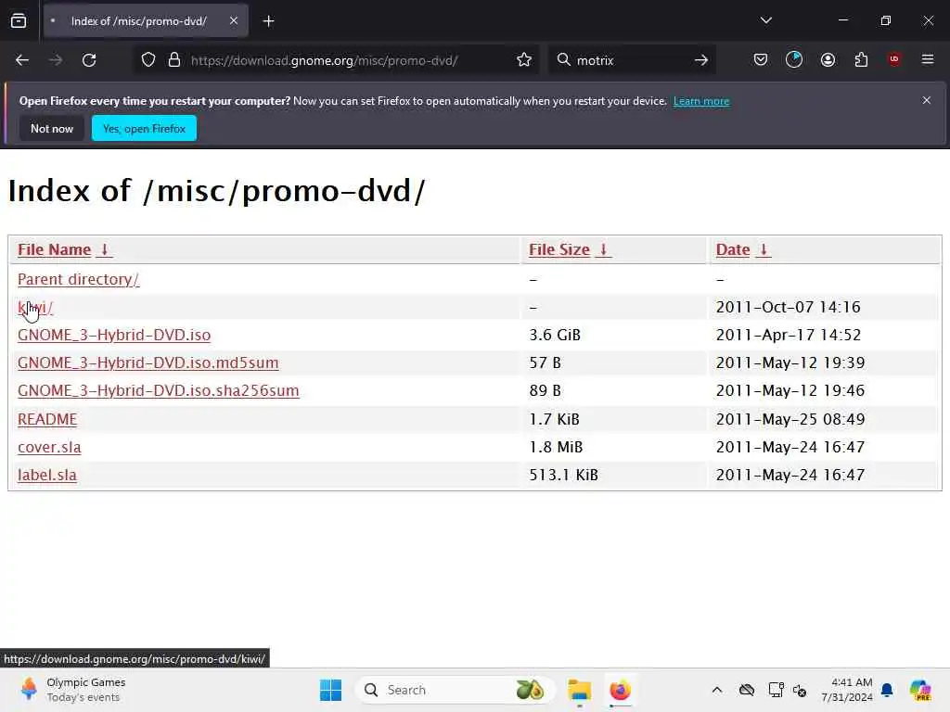Open the Extensions puzzle icon
The width and height of the screenshot is (950, 712).
861,59
